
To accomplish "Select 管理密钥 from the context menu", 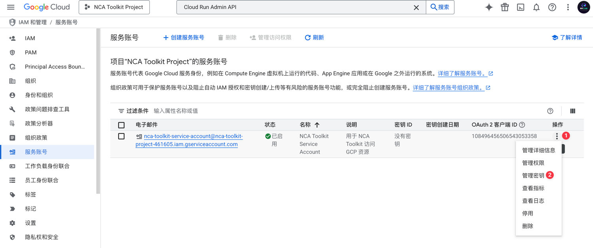I will point(533,175).
